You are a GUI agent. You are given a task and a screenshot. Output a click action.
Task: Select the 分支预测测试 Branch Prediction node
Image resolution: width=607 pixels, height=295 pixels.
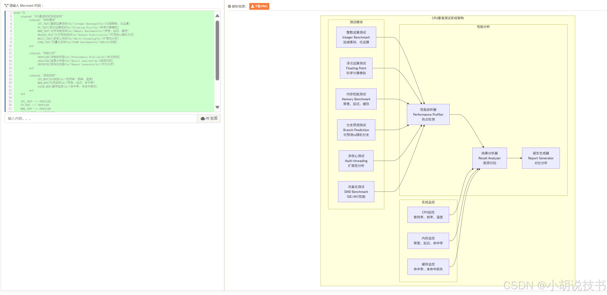pos(356,130)
